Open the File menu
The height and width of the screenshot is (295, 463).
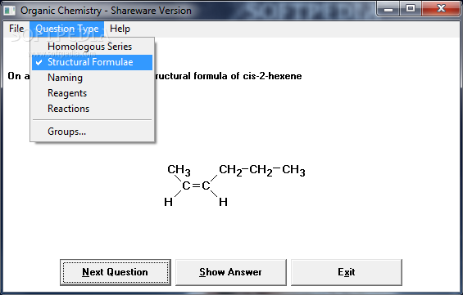click(x=16, y=29)
